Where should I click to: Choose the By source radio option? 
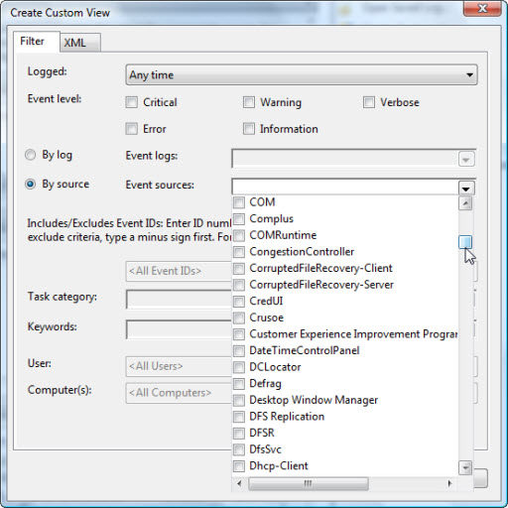pyautogui.click(x=31, y=184)
